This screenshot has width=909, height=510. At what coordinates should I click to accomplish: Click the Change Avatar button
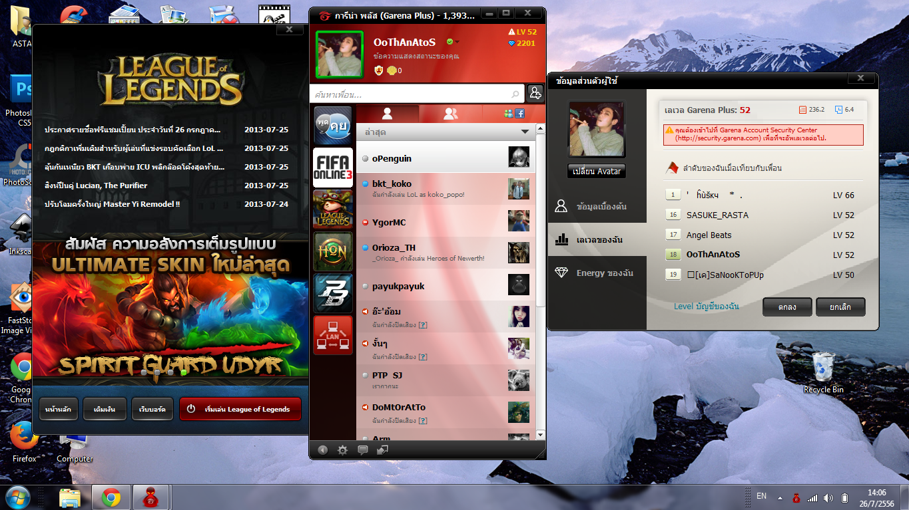coord(597,171)
